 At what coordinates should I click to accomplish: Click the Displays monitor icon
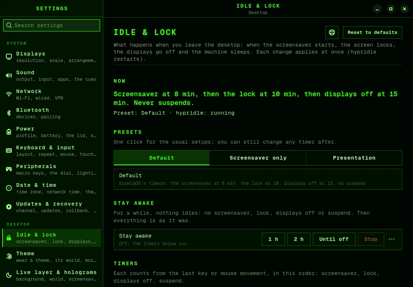click(x=9, y=57)
